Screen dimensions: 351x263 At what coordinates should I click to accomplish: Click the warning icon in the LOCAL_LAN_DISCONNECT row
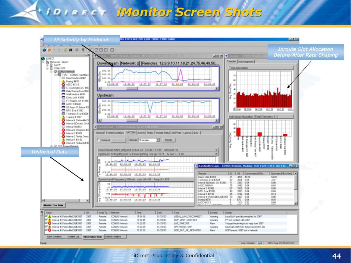(x=49, y=217)
